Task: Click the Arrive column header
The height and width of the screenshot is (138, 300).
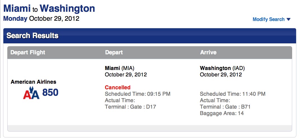Action: point(208,52)
